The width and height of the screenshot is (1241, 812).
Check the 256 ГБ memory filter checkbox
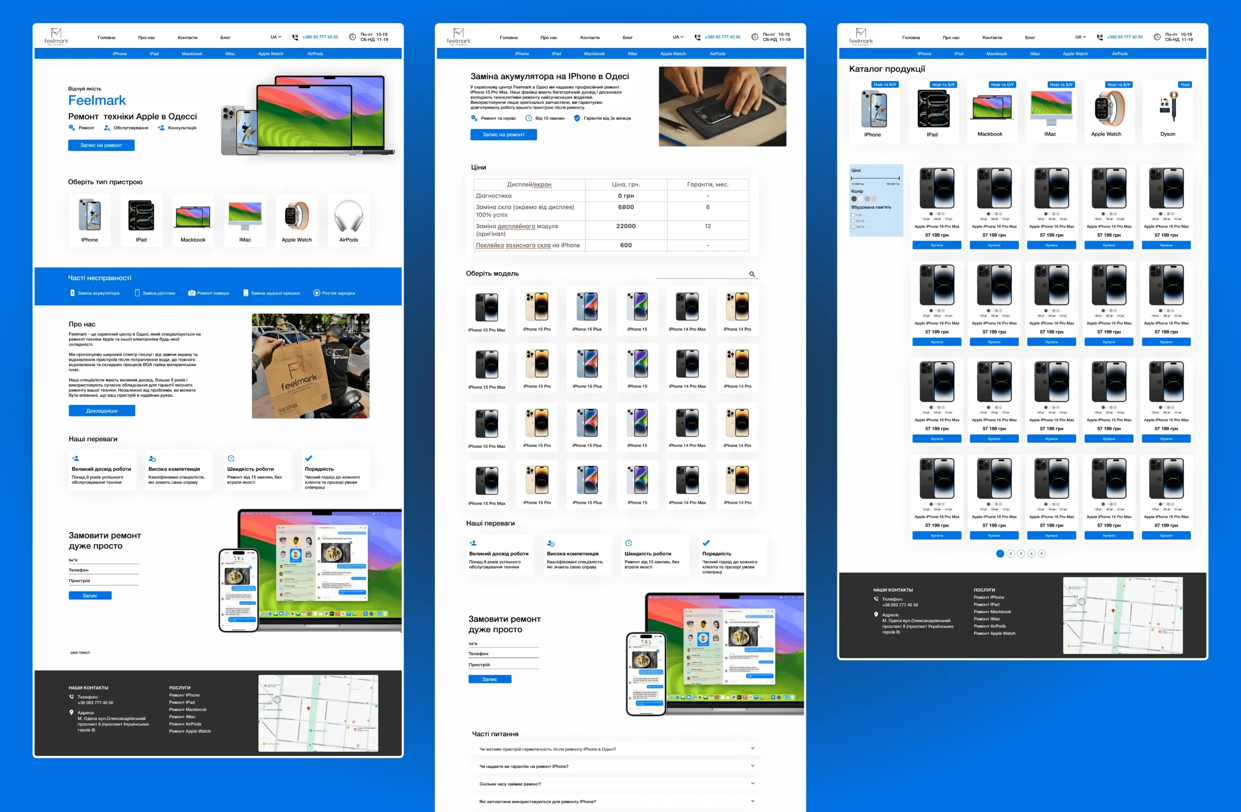[853, 227]
